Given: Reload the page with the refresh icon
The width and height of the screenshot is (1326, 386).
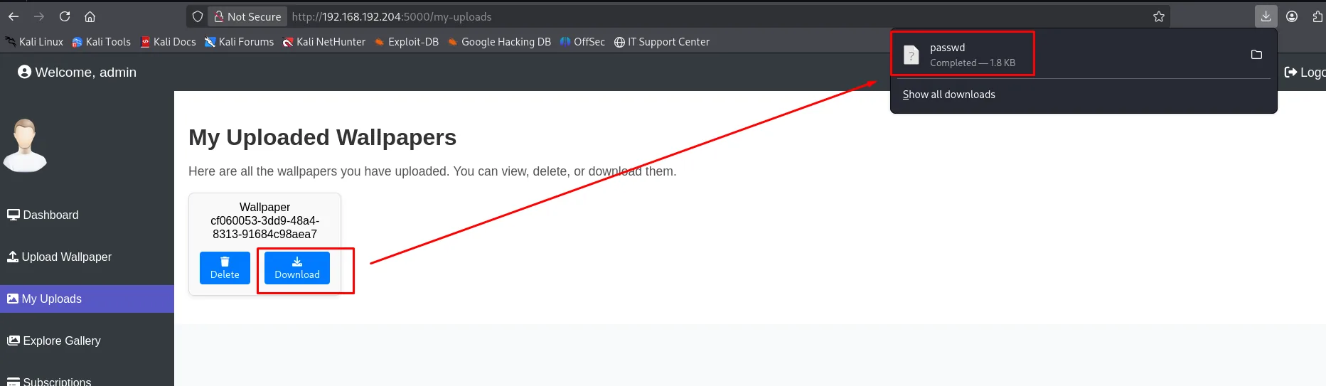Looking at the screenshot, I should pos(65,16).
